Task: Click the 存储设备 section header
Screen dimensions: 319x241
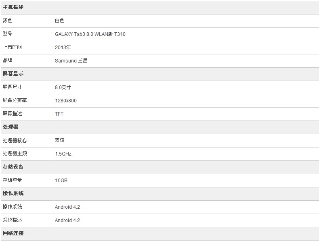Action: tap(13, 167)
